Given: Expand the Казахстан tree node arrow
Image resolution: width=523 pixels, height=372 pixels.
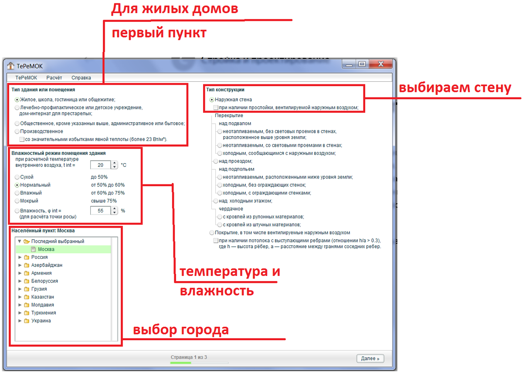Looking at the screenshot, I should 20,297.
